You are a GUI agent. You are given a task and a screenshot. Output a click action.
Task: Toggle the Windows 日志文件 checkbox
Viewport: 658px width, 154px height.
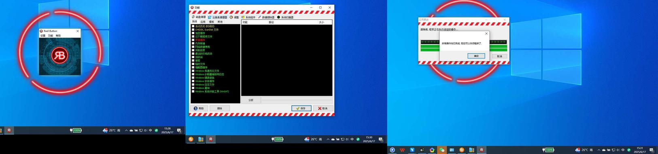193,84
